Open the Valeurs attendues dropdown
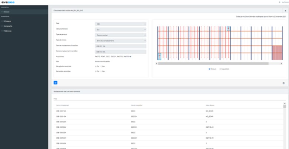Image resolution: width=289 pixels, height=149 pixels. pyautogui.click(x=120, y=30)
